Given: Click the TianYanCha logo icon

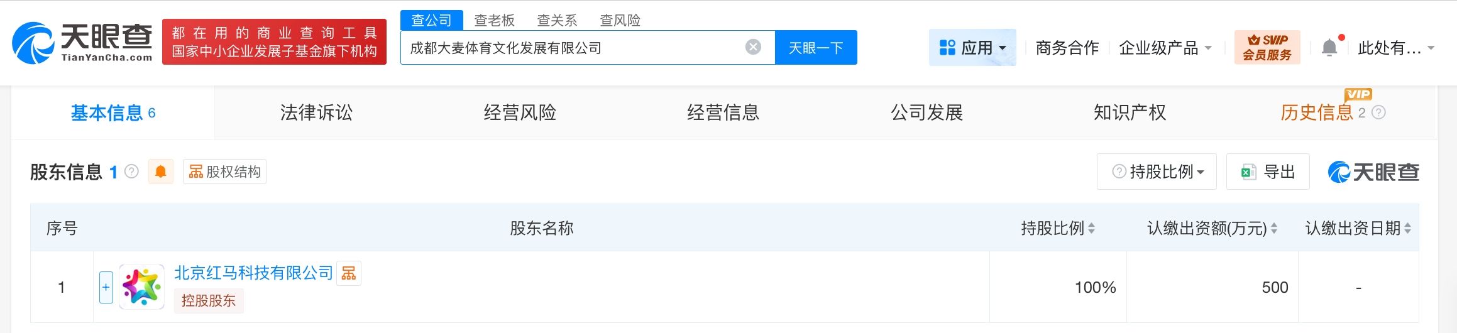Looking at the screenshot, I should coord(33,43).
